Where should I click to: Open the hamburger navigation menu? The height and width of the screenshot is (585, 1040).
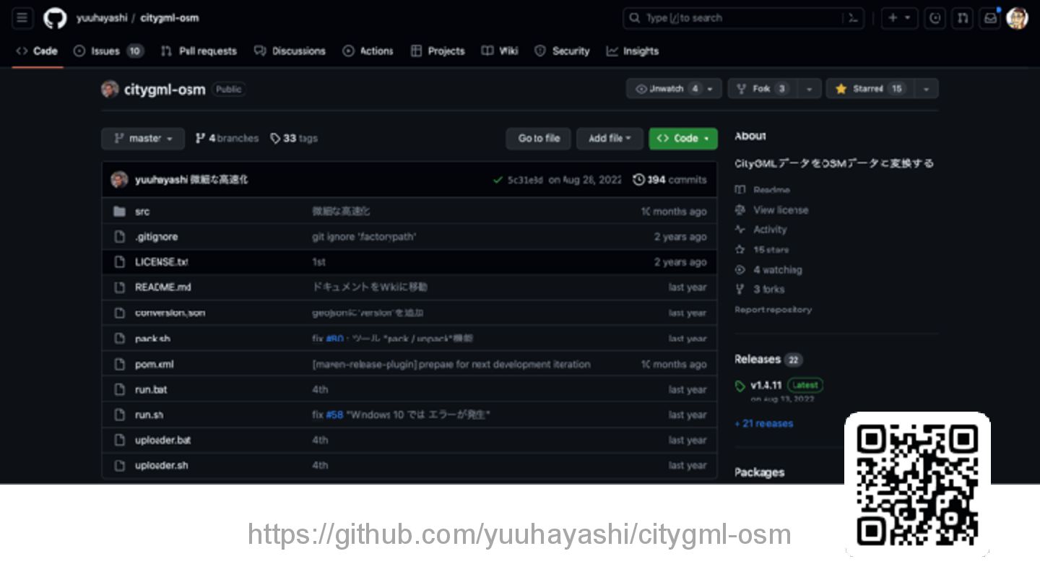click(22, 18)
